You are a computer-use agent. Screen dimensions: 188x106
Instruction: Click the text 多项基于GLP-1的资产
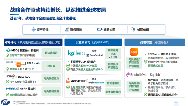point(83,62)
